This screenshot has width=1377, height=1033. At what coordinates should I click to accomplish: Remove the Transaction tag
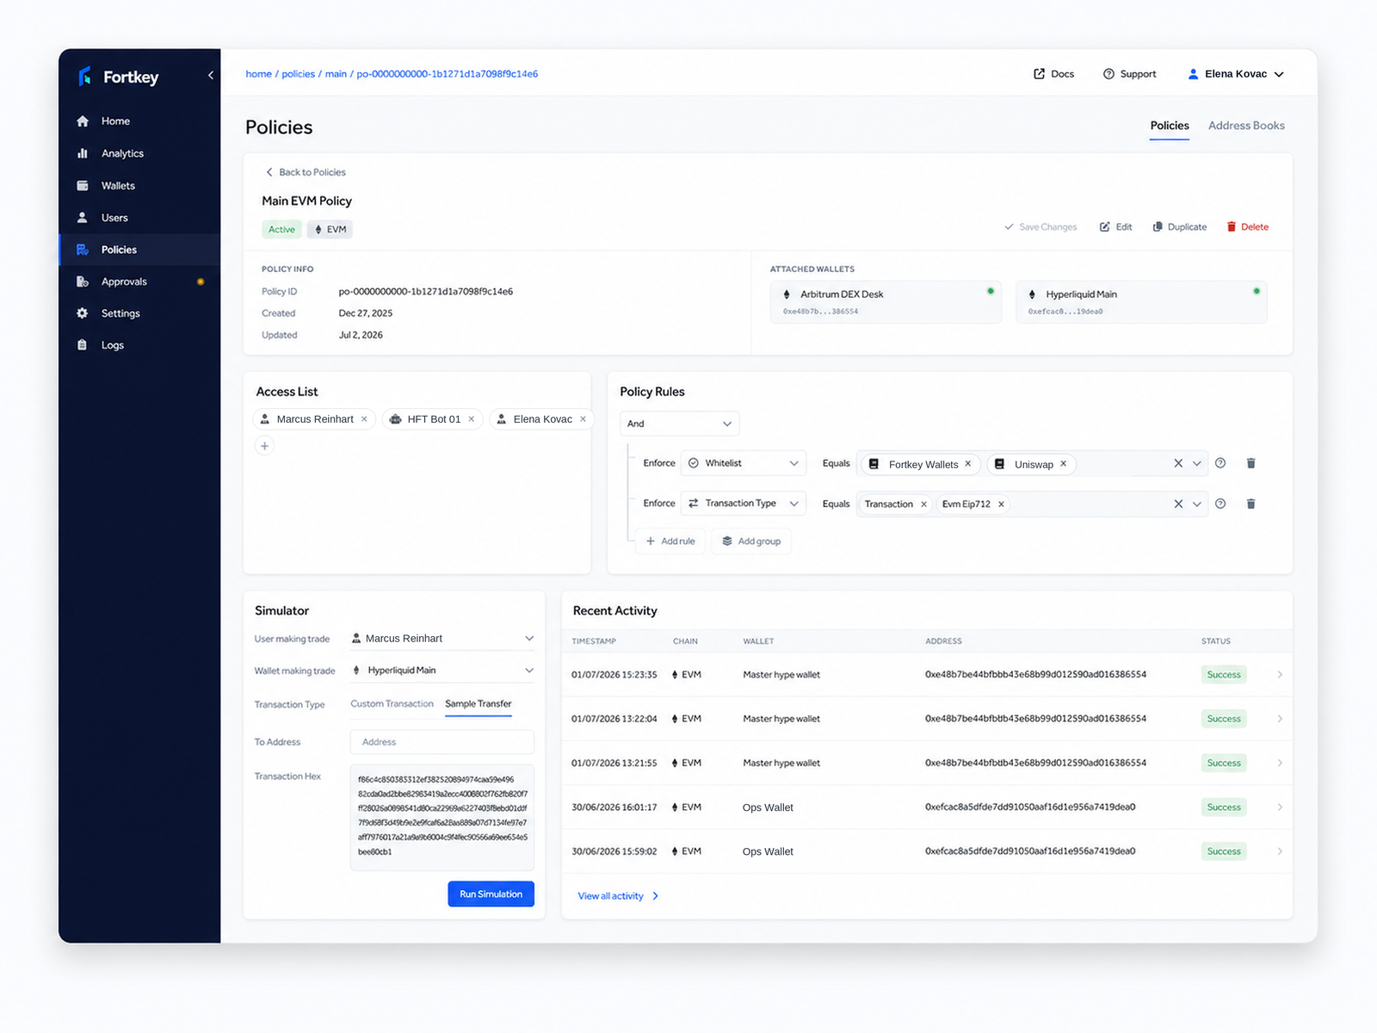(x=923, y=504)
